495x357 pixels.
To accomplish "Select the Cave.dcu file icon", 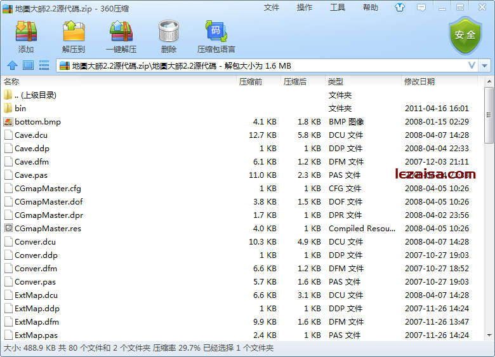I will pos(8,135).
